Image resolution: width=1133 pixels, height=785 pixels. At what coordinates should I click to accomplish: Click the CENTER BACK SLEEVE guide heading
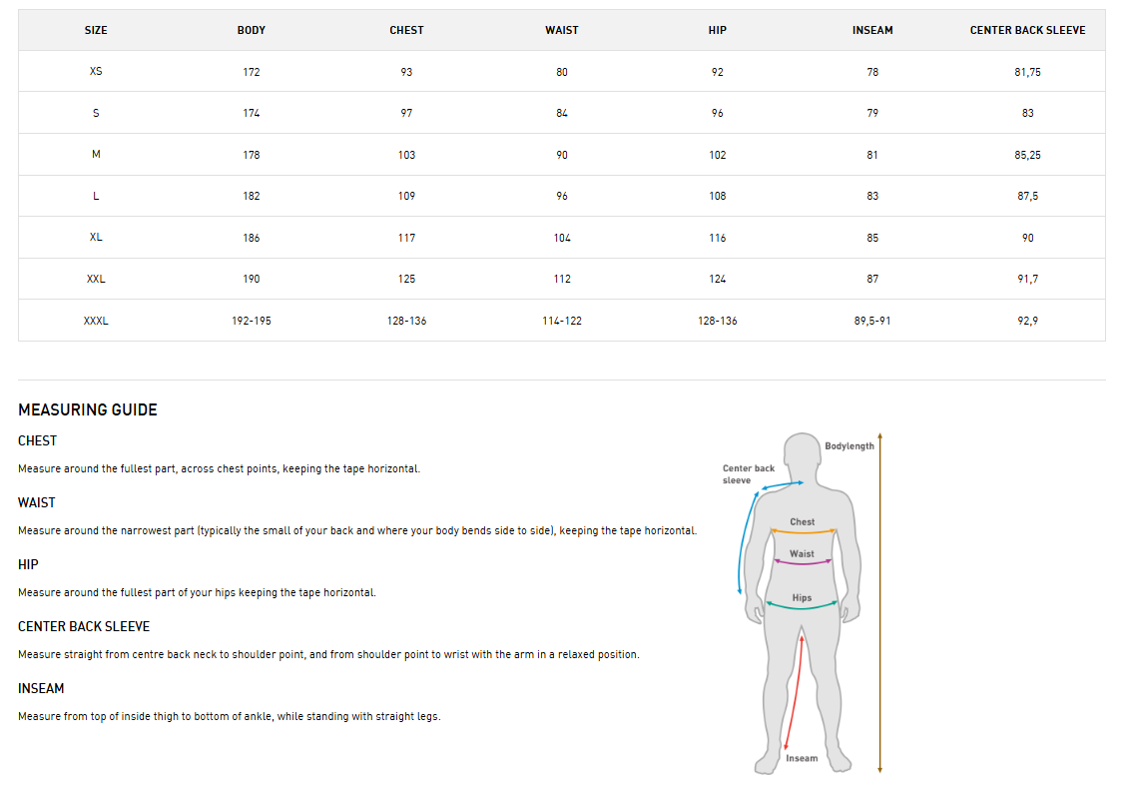pos(84,626)
